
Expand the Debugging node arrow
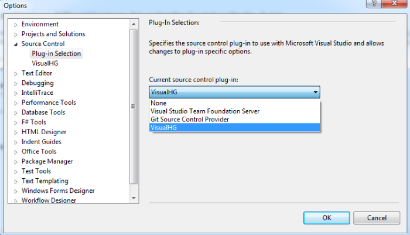tap(16, 83)
